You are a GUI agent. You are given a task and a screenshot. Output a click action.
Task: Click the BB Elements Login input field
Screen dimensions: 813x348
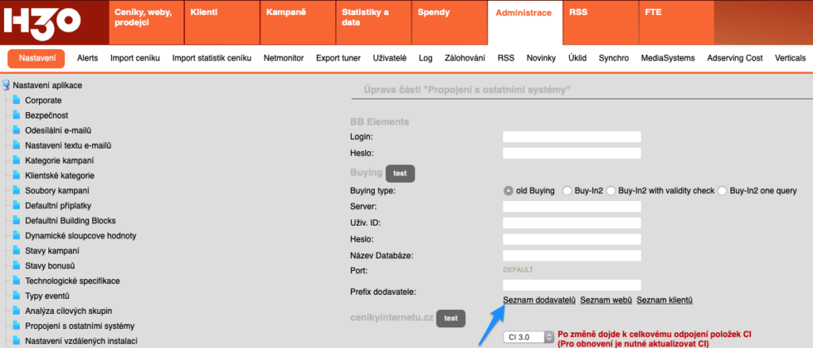click(572, 137)
